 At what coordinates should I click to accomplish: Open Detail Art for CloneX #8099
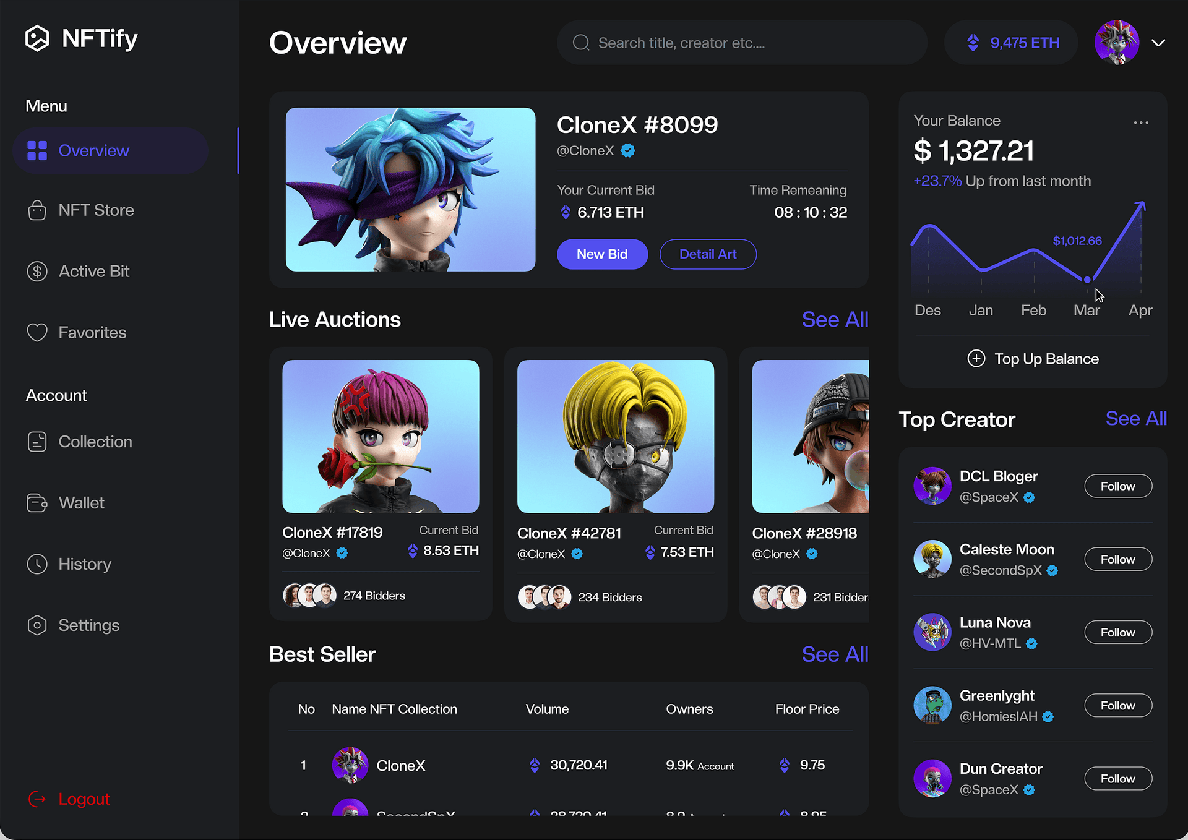click(708, 254)
